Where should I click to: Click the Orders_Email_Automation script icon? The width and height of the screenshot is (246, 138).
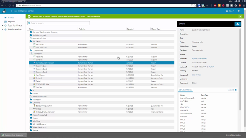click(35, 112)
